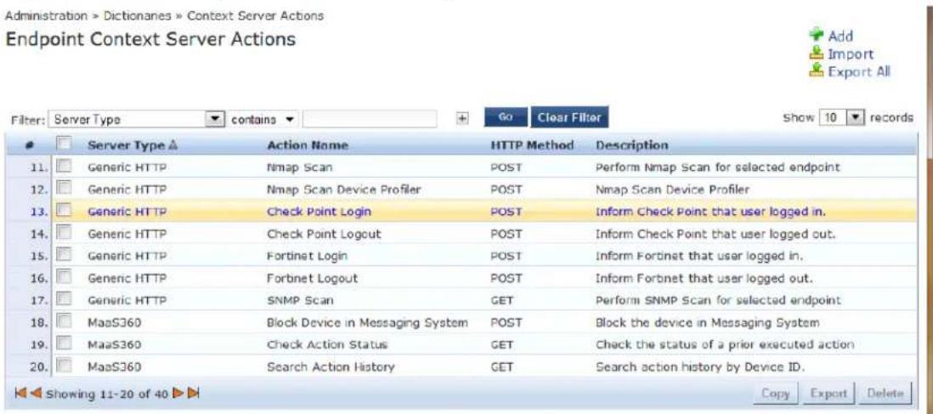
Task: Click the green plus Add icon
Action: pos(817,36)
